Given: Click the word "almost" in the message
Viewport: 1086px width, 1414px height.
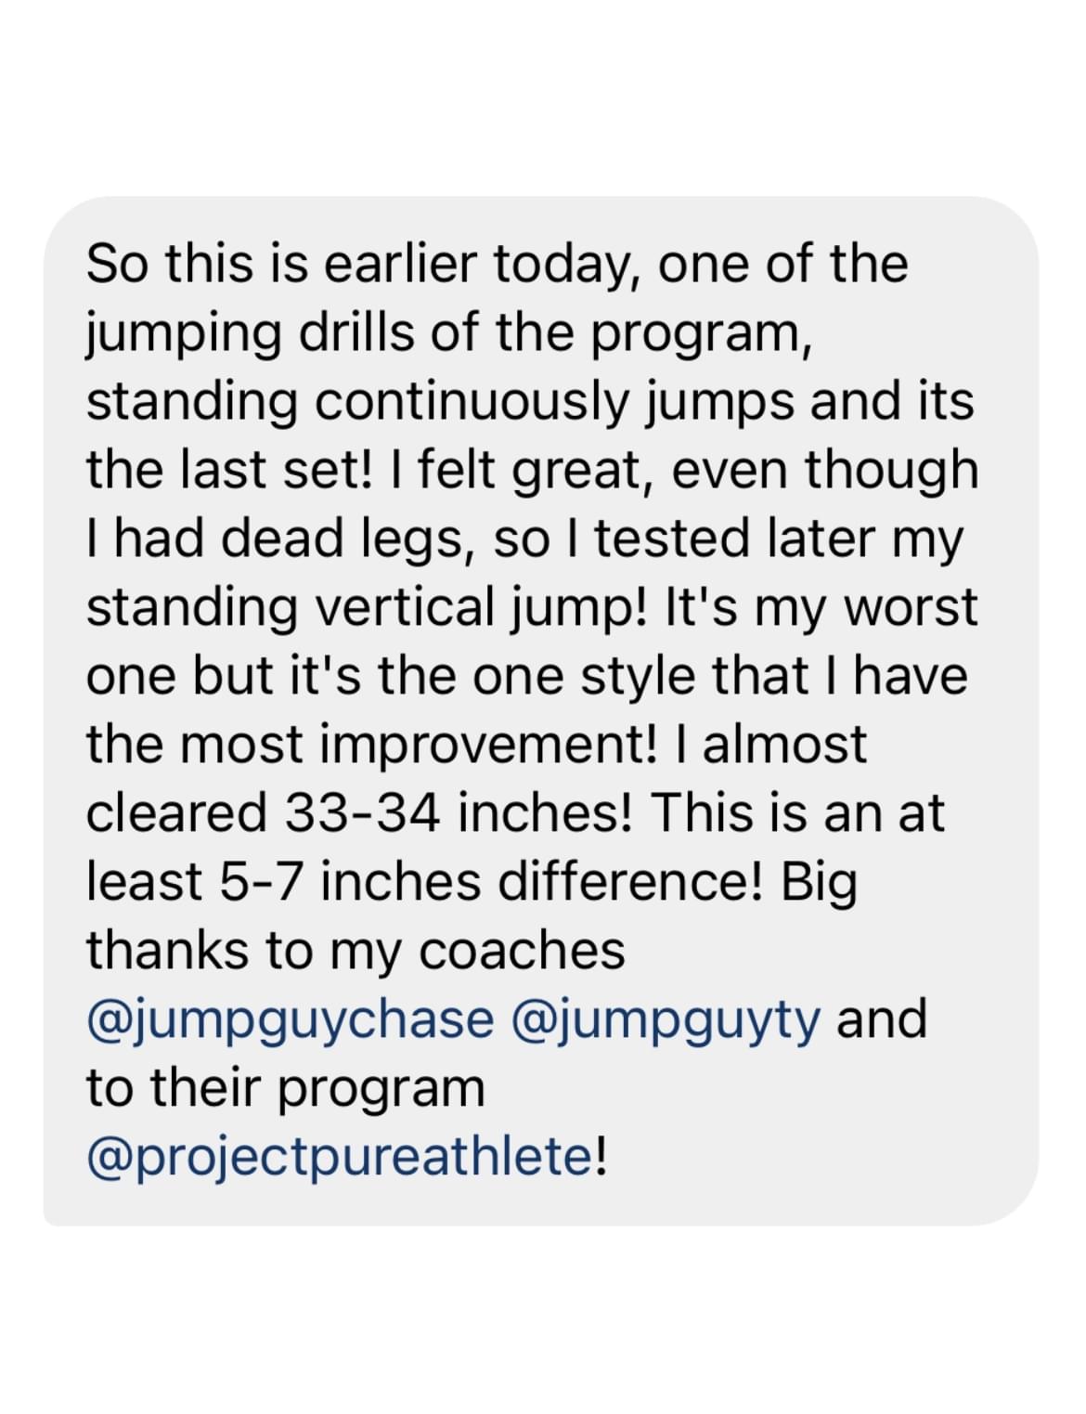Looking at the screenshot, I should coord(785,745).
